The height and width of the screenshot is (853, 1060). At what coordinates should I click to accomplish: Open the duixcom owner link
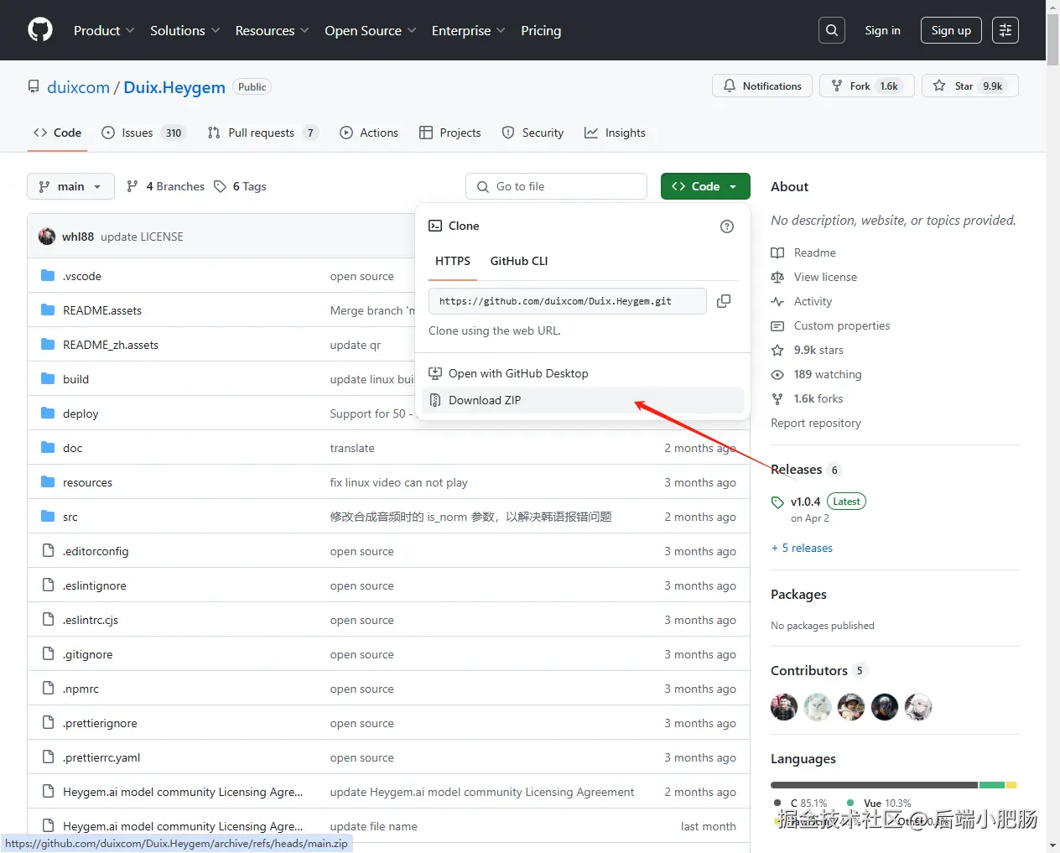tap(78, 87)
